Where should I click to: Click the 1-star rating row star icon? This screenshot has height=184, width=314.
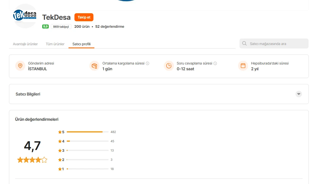60,169
